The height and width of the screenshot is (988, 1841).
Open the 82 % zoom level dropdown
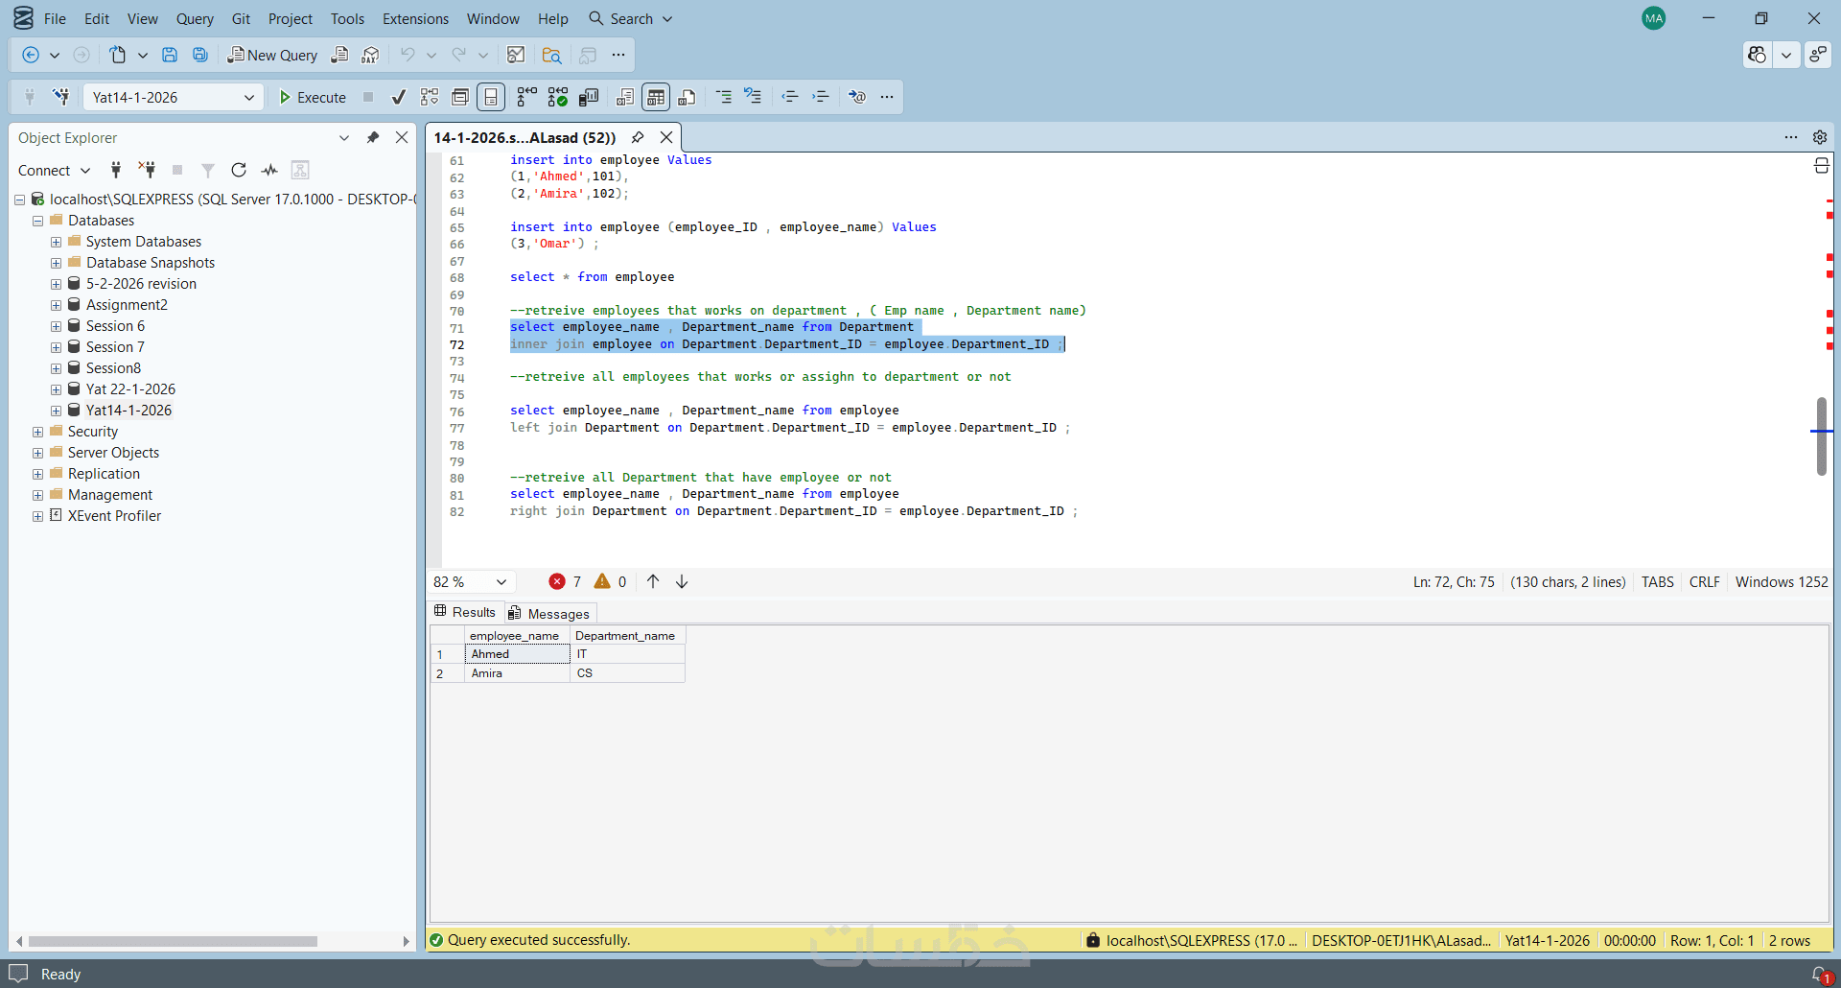(x=501, y=582)
